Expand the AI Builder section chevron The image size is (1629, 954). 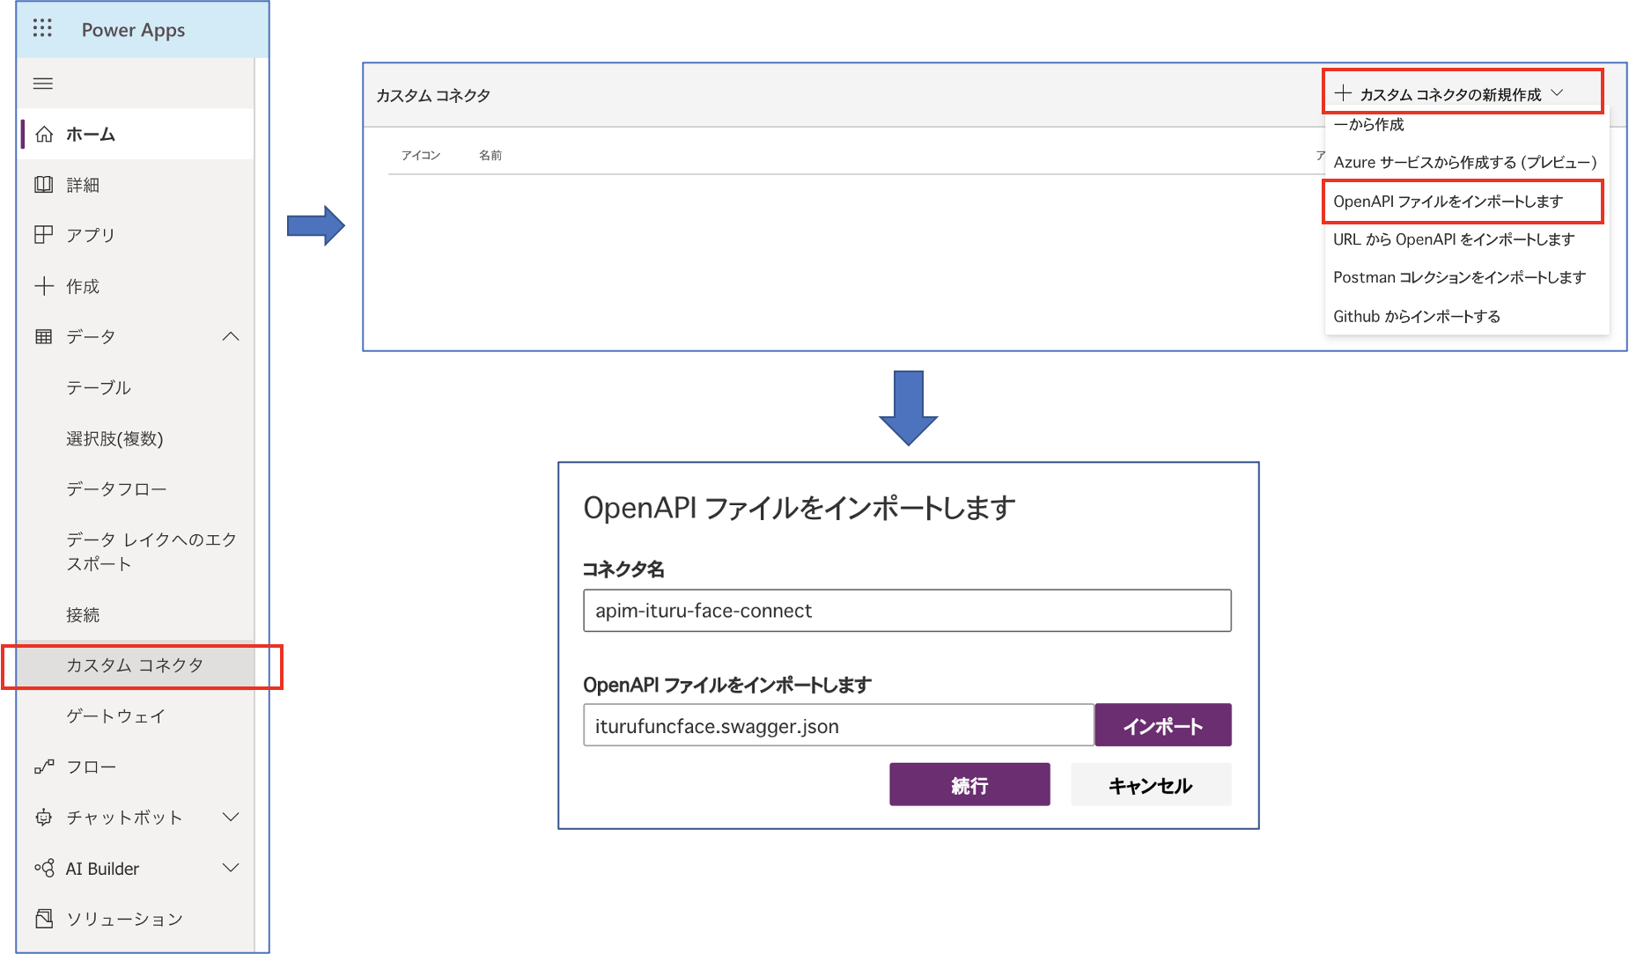(x=231, y=868)
